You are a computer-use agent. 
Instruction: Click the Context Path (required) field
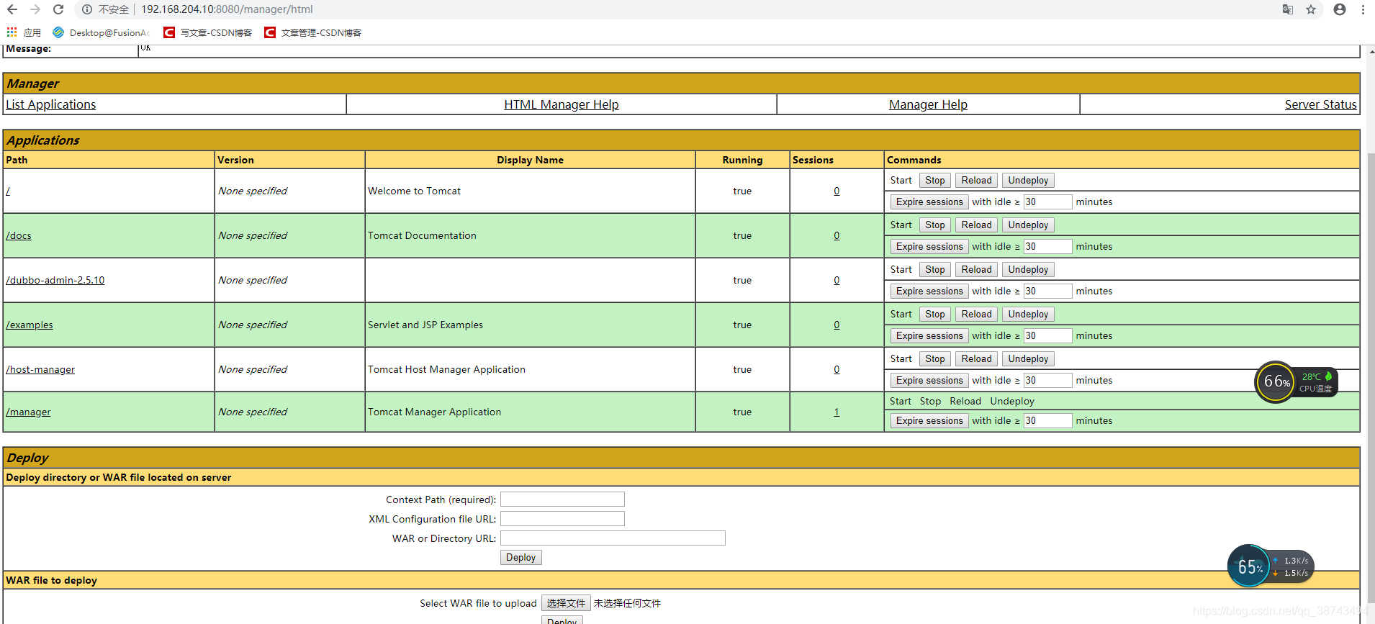point(562,499)
